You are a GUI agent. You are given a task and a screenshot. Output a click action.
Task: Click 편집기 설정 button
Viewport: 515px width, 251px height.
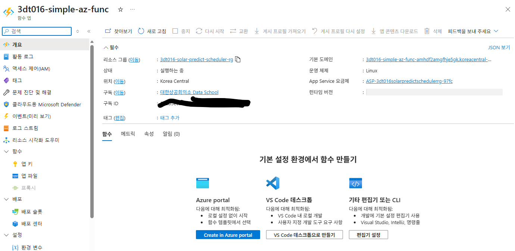pos(368,235)
